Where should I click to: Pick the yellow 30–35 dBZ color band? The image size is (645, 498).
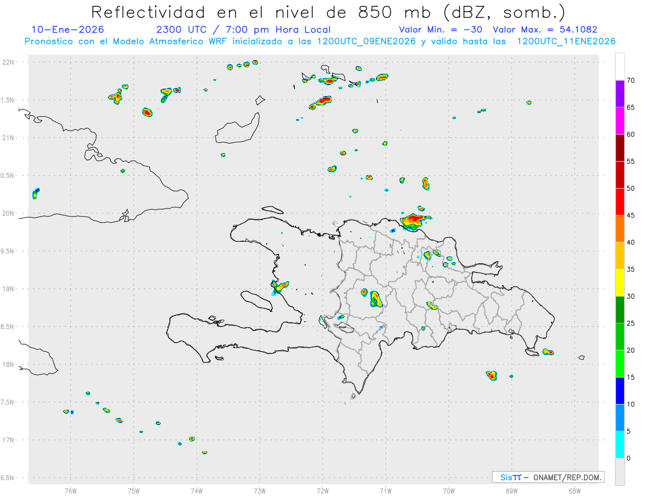click(620, 283)
